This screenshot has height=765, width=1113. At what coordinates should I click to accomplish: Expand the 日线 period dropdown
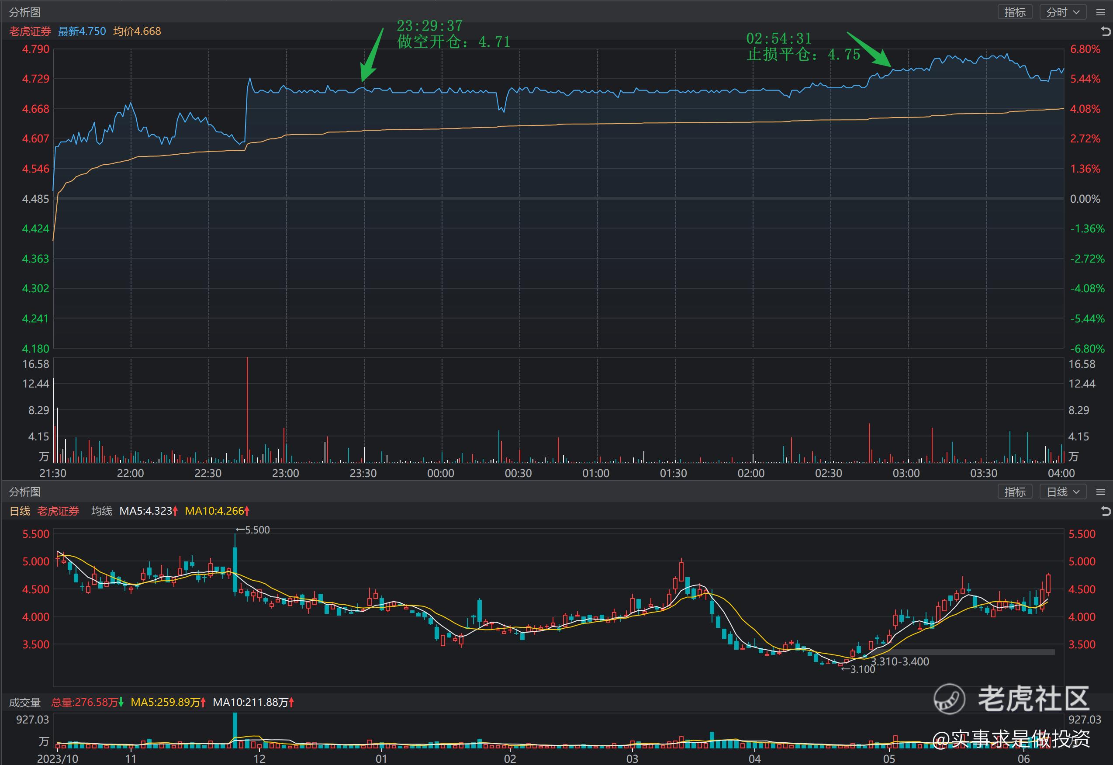click(x=1062, y=492)
